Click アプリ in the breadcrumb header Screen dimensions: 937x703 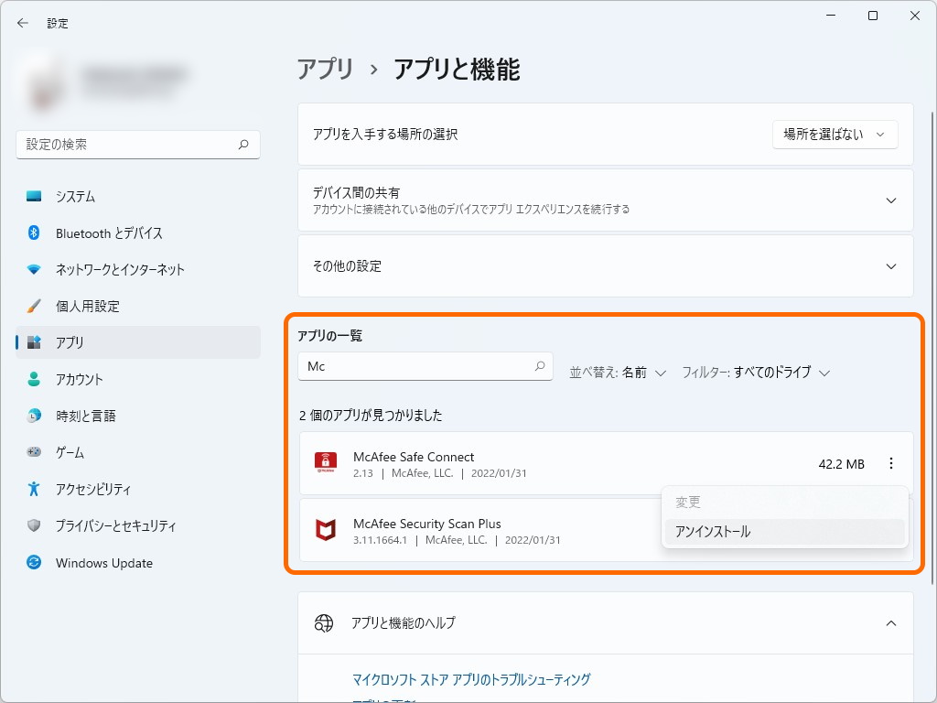(325, 69)
